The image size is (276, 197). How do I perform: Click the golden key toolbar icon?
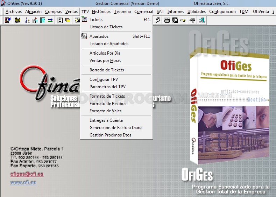coord(183,20)
